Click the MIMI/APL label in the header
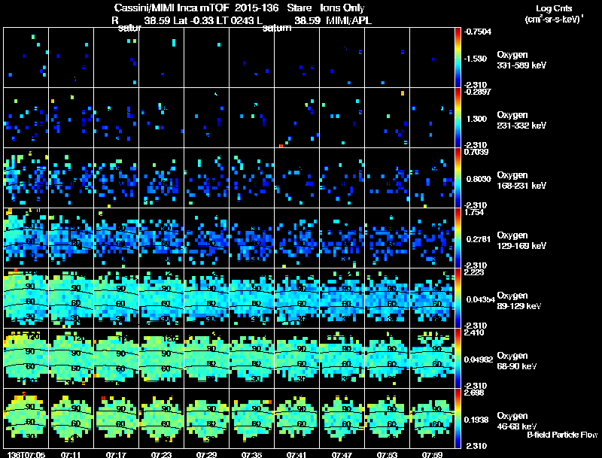The width and height of the screenshot is (602, 458). (x=349, y=20)
